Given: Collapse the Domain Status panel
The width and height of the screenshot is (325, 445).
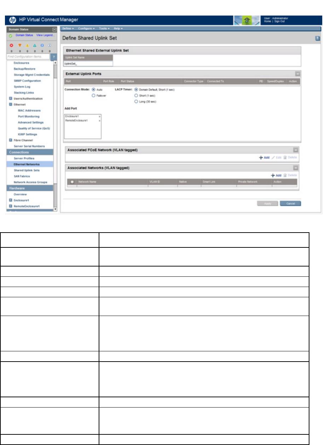Looking at the screenshot, I should click(x=54, y=30).
